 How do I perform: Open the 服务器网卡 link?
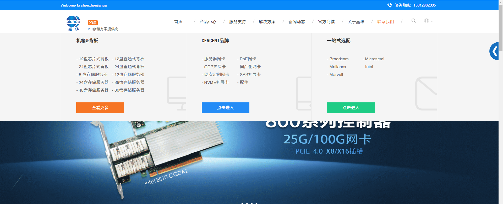tap(214, 59)
